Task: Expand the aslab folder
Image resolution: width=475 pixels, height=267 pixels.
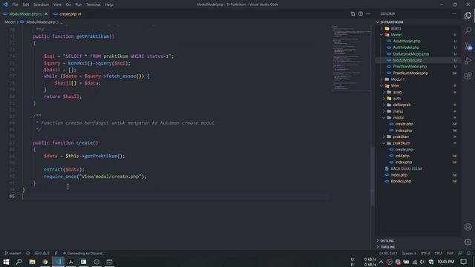Action: (x=397, y=92)
